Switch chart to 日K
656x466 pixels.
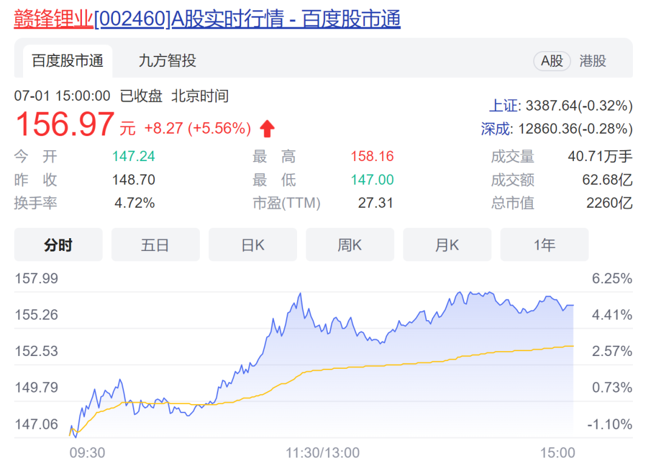(253, 245)
